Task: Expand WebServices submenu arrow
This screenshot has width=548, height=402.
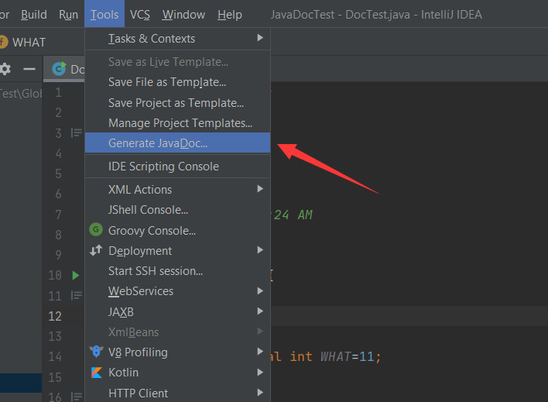Action: tap(260, 290)
